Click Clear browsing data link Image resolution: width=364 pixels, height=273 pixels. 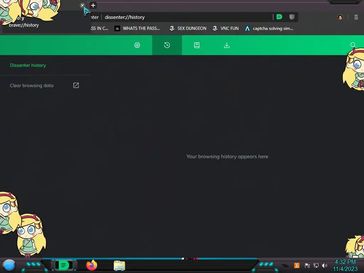point(32,85)
